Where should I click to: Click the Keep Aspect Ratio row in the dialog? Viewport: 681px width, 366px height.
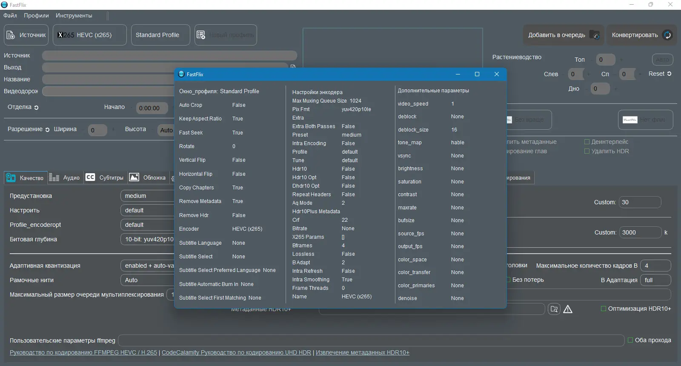click(x=211, y=119)
